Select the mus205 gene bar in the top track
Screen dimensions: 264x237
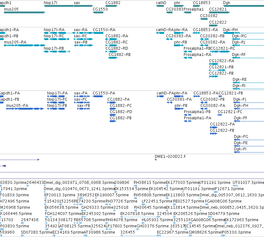click(x=25, y=12)
